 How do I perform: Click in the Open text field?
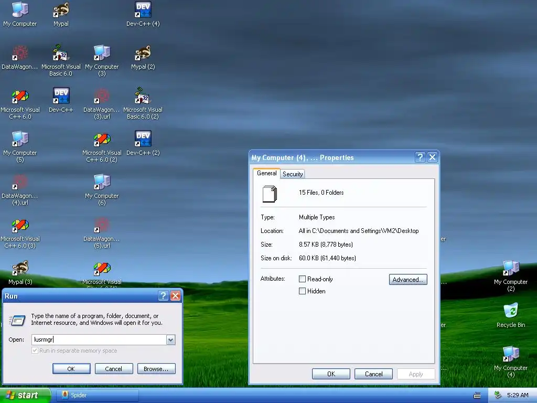pyautogui.click(x=99, y=340)
